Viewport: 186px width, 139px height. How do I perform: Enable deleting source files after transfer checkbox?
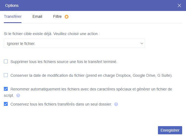(x=6, y=62)
